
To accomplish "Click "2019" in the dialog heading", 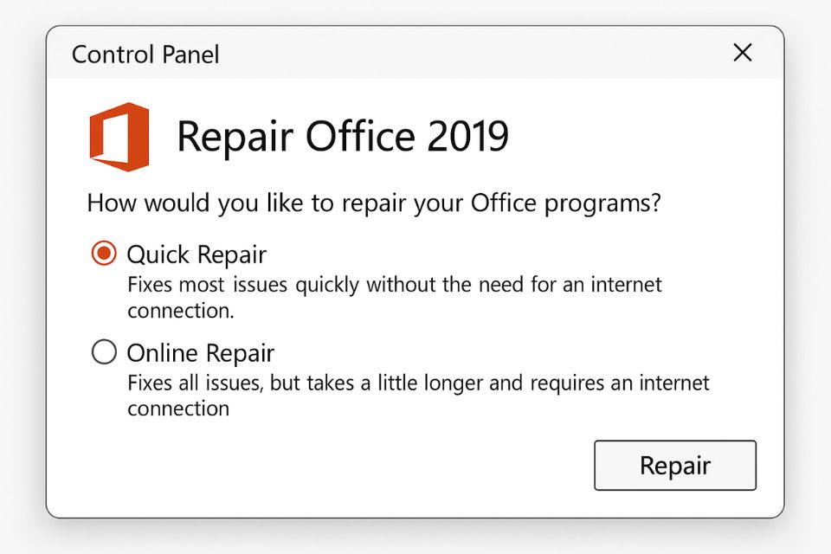I will pos(464,137).
